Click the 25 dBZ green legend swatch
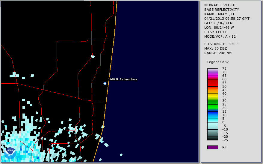The width and height of the screenshot is (263, 164). click(x=212, y=106)
